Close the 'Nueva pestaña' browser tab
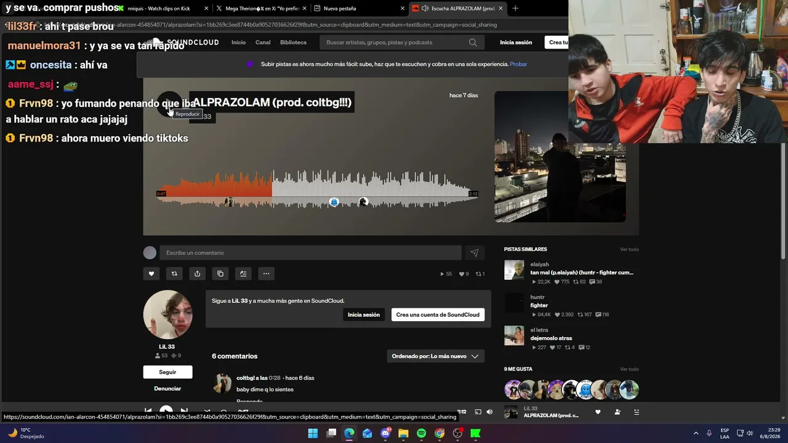This screenshot has height=443, width=788. [403, 9]
